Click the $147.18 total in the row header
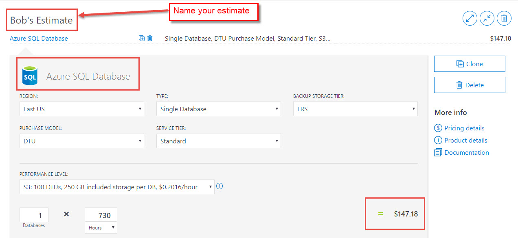The image size is (518, 238). [500, 39]
